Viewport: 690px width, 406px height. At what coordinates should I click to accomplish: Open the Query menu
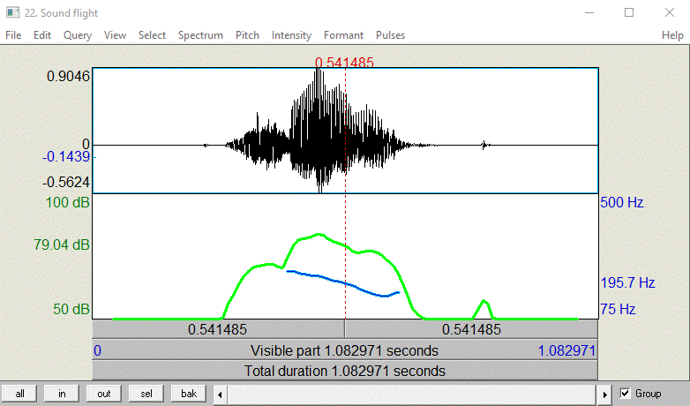(x=78, y=35)
